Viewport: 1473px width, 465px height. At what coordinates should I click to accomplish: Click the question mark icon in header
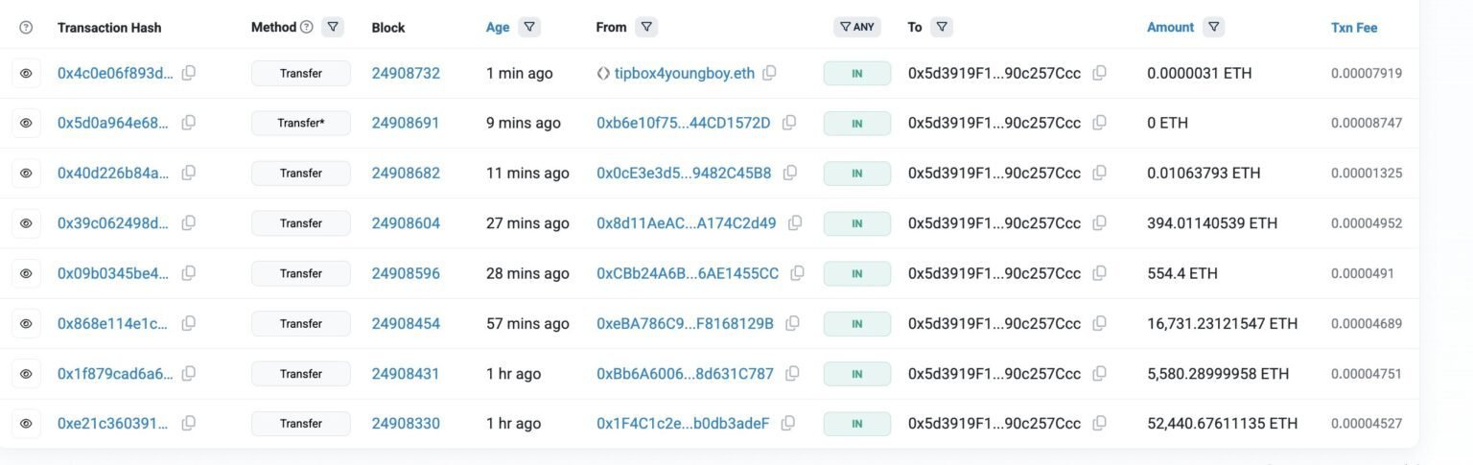point(26,28)
